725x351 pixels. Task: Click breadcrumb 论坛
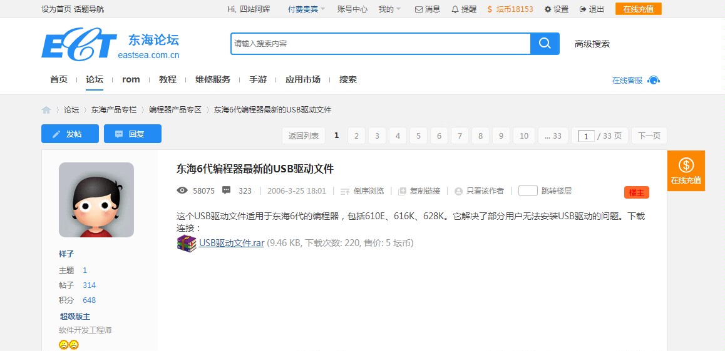(71, 110)
